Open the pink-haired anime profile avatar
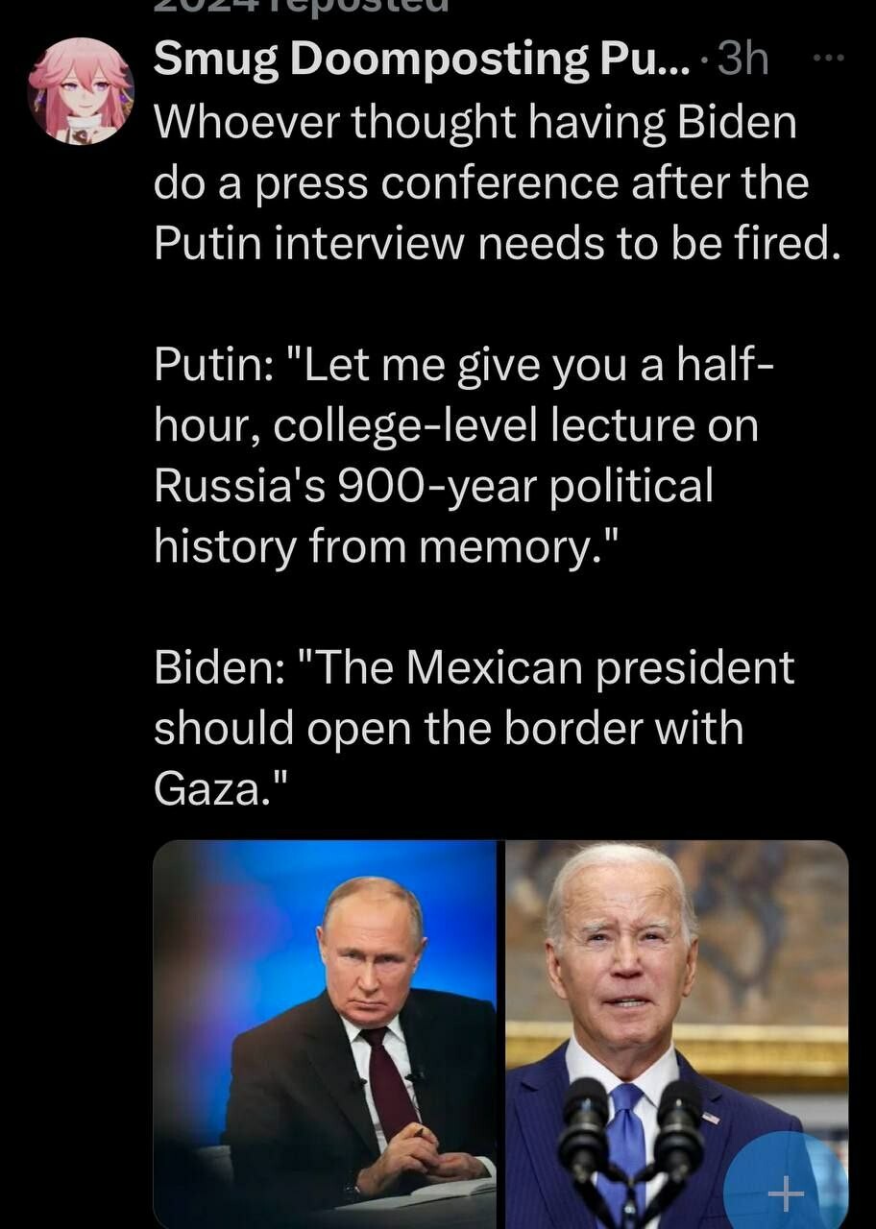Screen dimensions: 876x1229 point(81,90)
